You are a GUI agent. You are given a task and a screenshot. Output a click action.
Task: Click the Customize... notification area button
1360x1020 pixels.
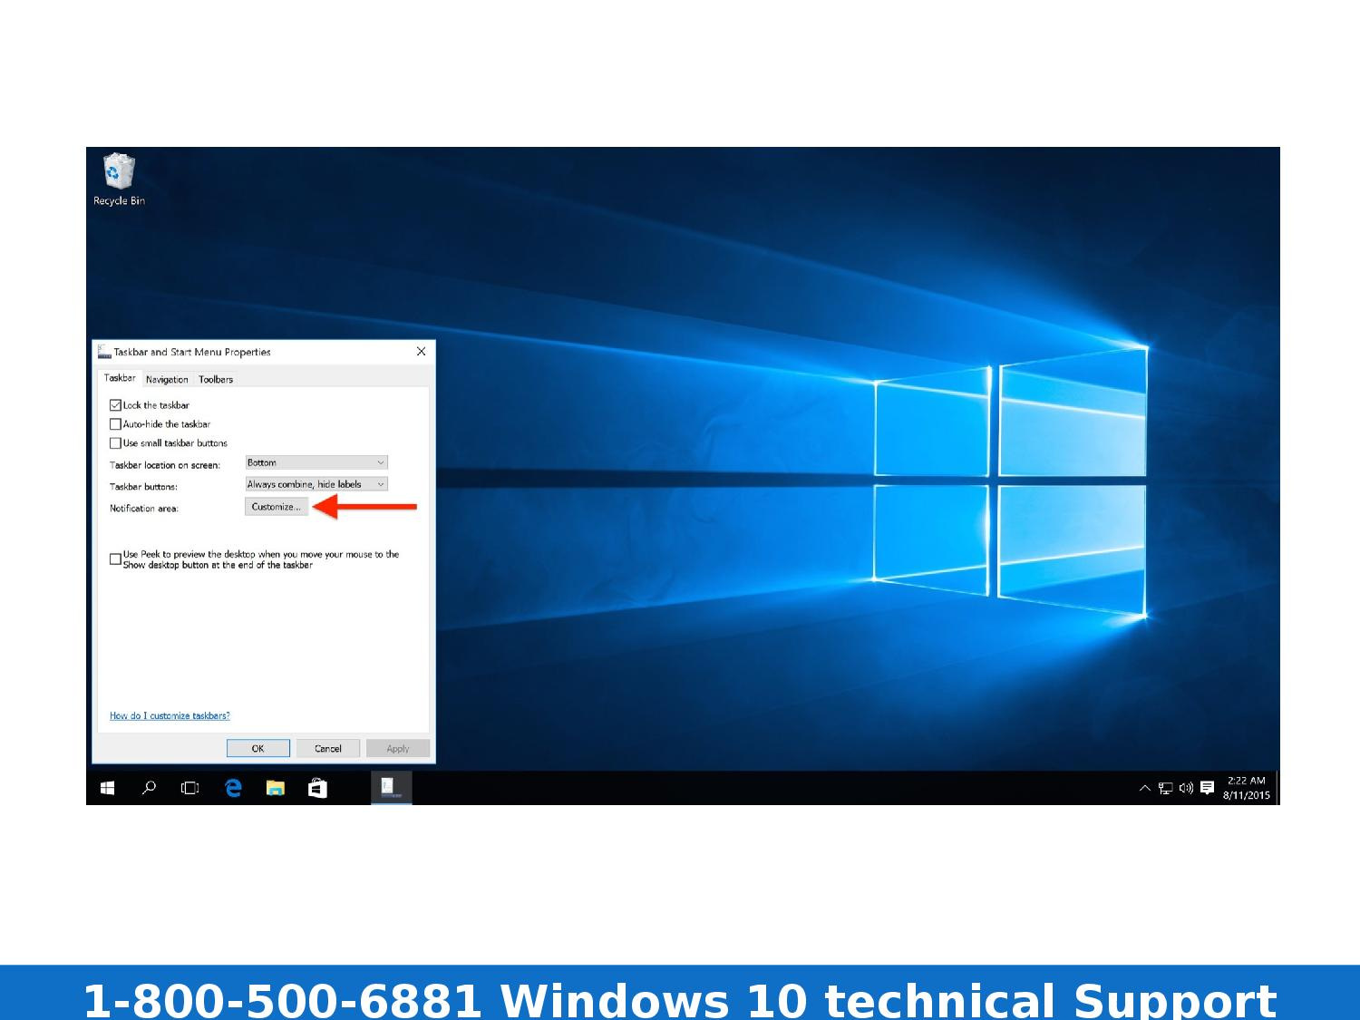pyautogui.click(x=277, y=507)
